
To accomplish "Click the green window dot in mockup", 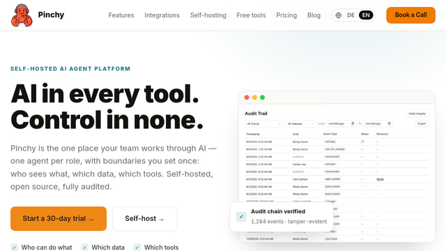I will tap(262, 98).
